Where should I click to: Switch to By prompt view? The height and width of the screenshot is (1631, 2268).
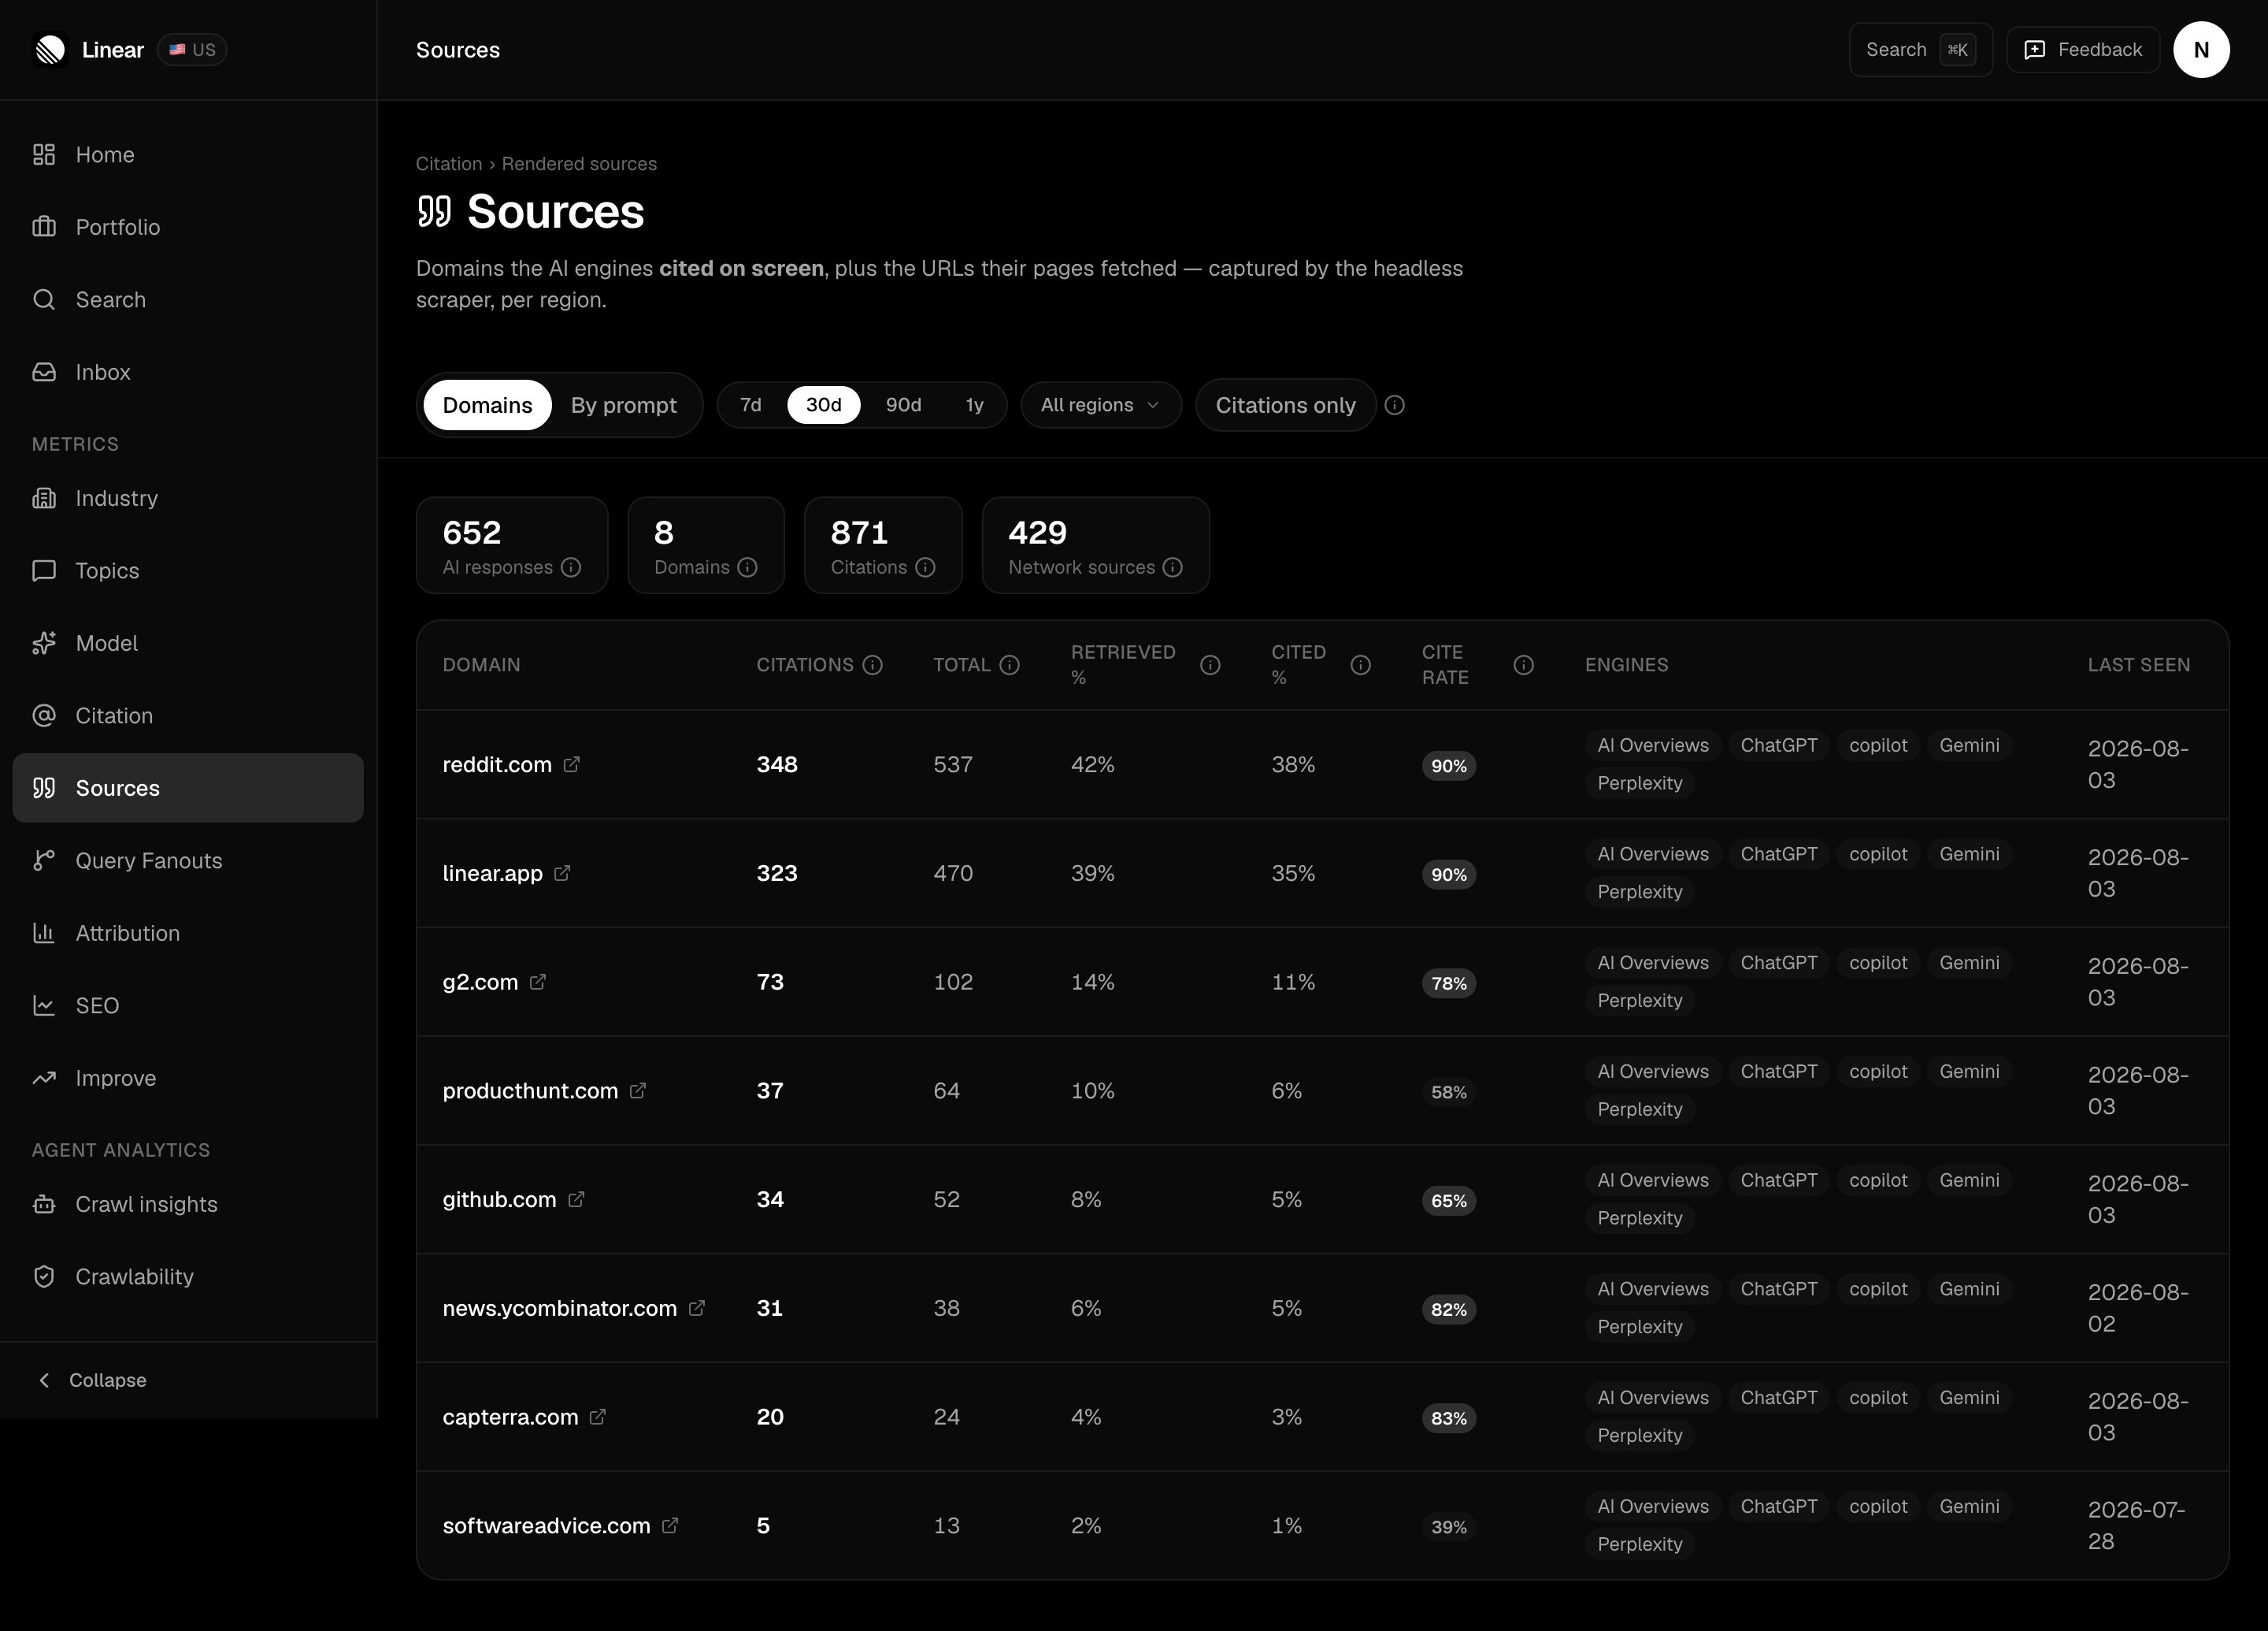pos(623,405)
